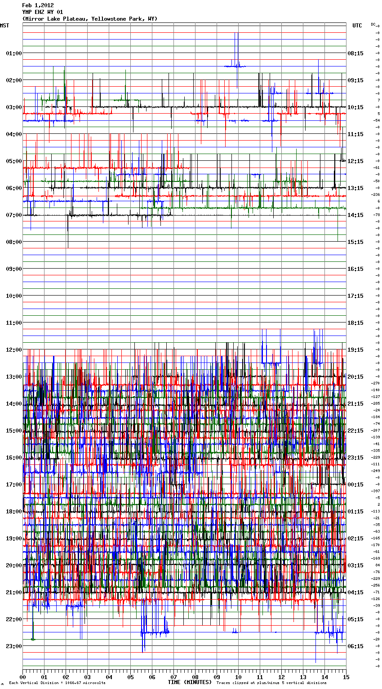
Task: Select the 14:00 MST row label
Action: 14,404
